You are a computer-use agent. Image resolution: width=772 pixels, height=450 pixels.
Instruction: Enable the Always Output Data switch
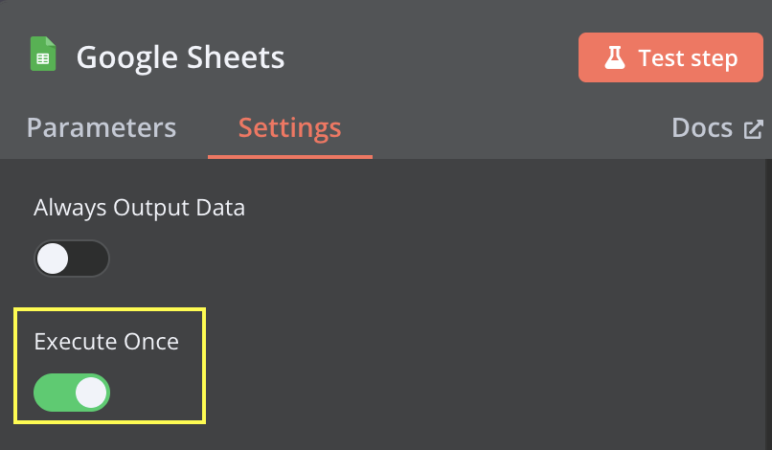72,259
